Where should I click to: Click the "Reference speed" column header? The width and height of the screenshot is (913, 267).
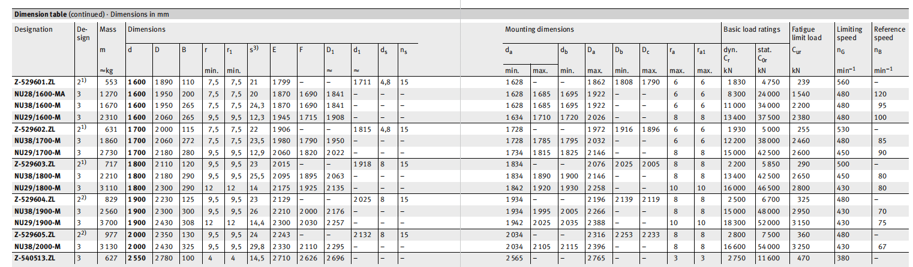891,33
